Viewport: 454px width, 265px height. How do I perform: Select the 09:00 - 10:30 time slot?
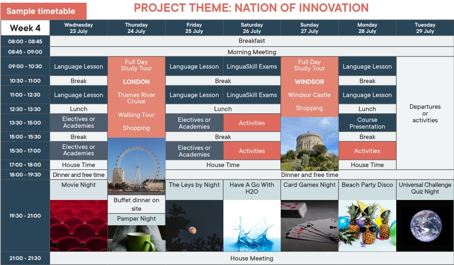click(25, 66)
